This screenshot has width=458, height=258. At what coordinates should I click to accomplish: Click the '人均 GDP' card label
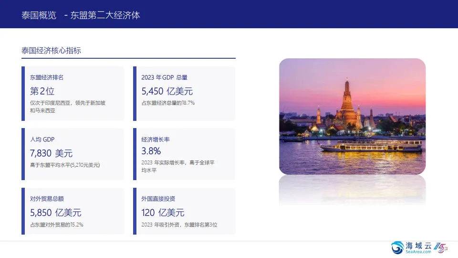tap(42, 140)
